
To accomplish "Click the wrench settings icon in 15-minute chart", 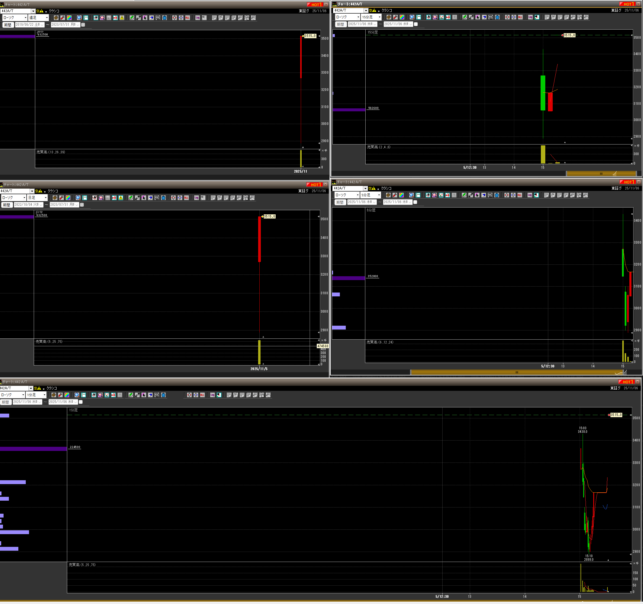I will [395, 17].
